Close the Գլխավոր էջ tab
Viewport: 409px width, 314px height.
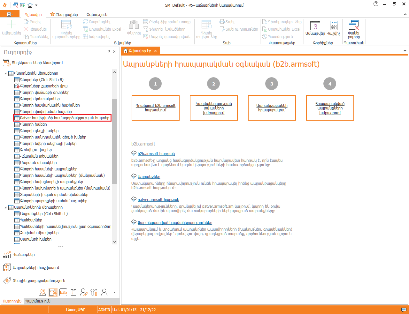coord(156,51)
